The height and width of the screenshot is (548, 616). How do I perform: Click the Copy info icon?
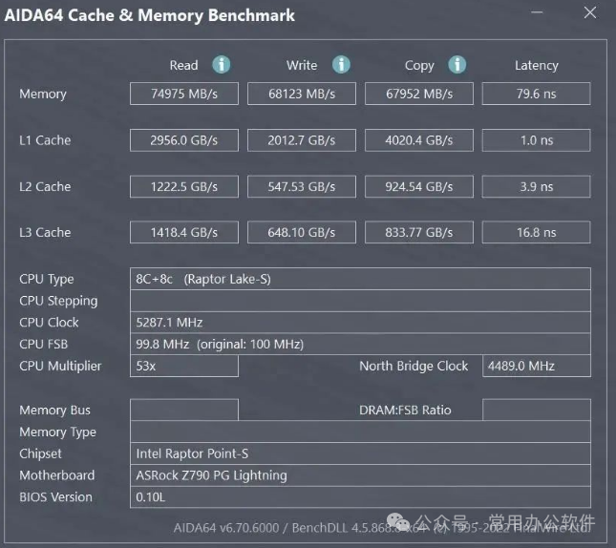click(x=457, y=65)
